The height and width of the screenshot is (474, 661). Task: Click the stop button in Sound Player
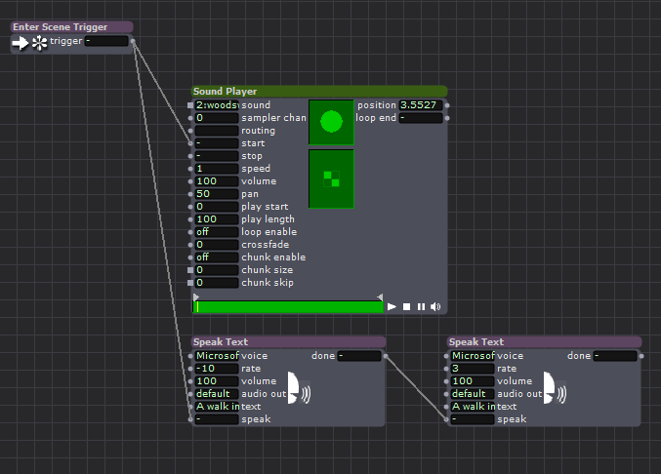(407, 306)
